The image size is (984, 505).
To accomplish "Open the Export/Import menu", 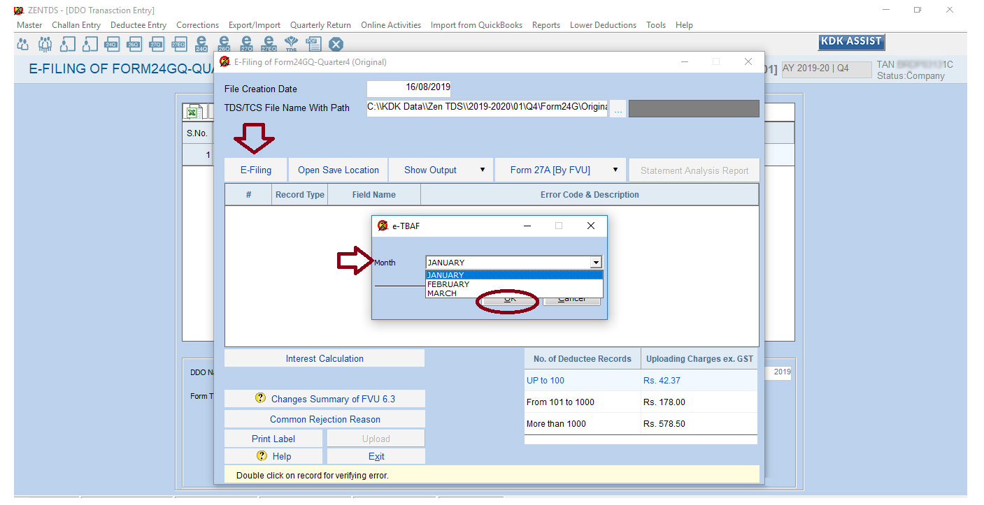I will (x=255, y=25).
